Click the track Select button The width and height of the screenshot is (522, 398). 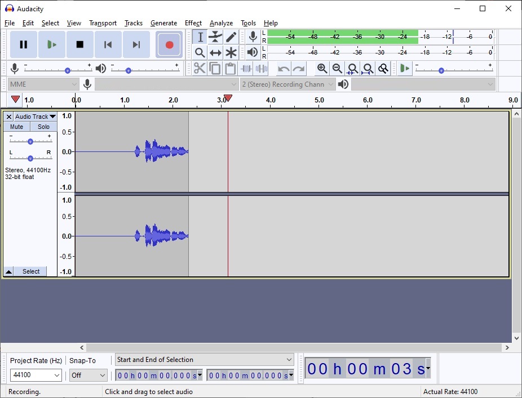[30, 272]
